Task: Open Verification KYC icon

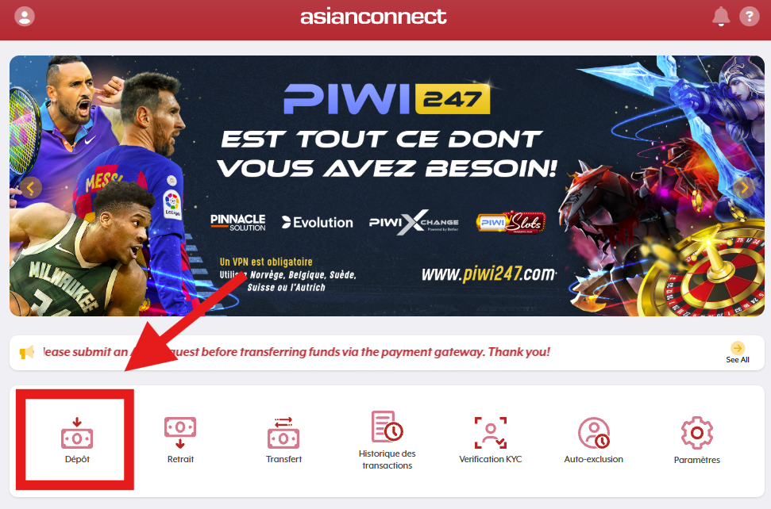Action: point(490,433)
